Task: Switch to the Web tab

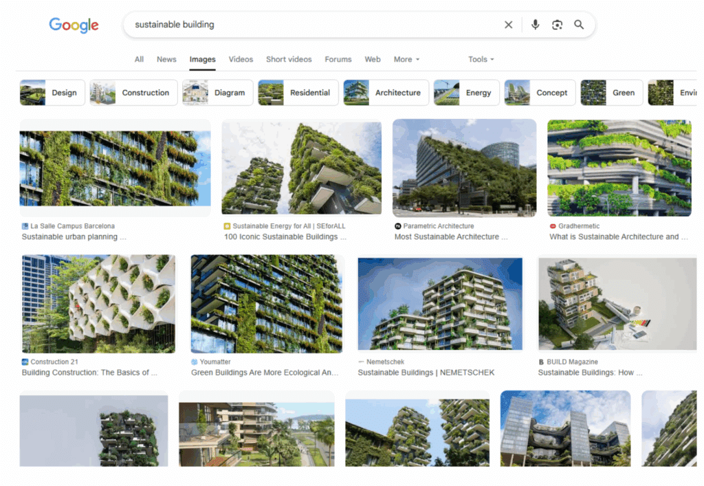Action: tap(373, 59)
